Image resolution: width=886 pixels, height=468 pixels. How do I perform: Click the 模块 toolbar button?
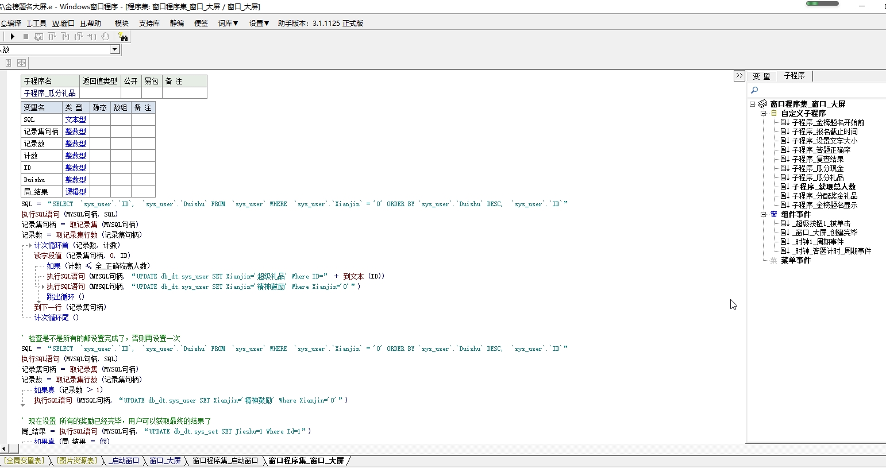122,24
